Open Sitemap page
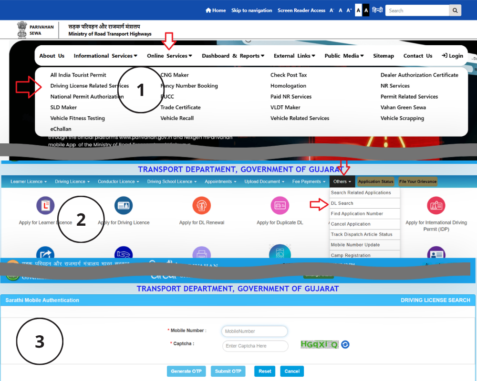Screen dimensions: 477x381 (384, 56)
